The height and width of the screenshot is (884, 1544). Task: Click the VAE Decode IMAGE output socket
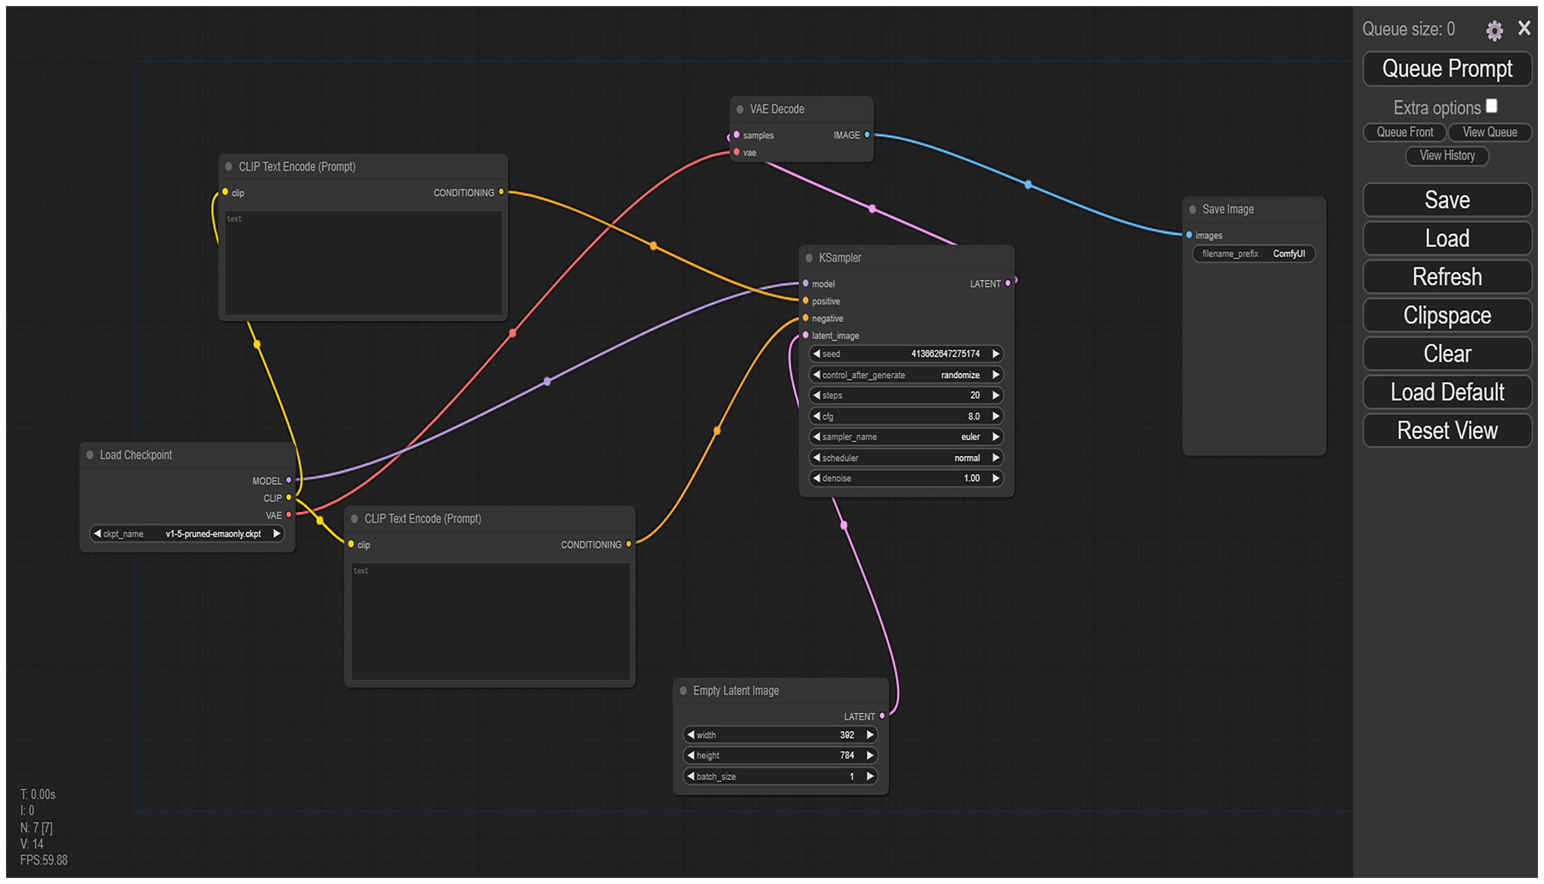tap(867, 135)
